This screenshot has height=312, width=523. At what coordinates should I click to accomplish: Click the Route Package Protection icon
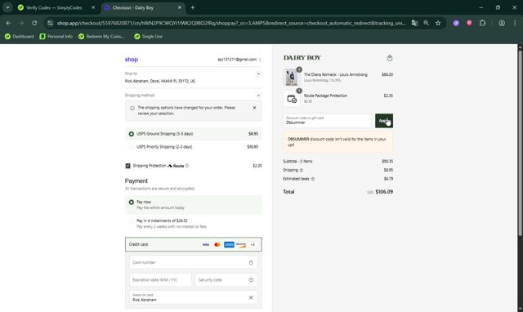coord(292,99)
